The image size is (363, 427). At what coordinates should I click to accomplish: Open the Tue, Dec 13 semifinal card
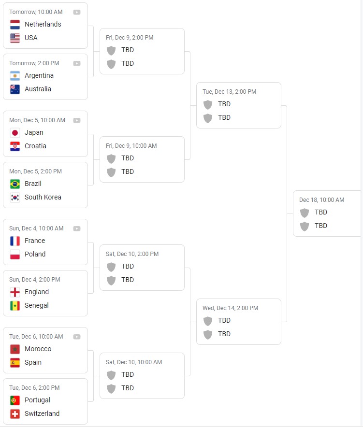pos(239,105)
